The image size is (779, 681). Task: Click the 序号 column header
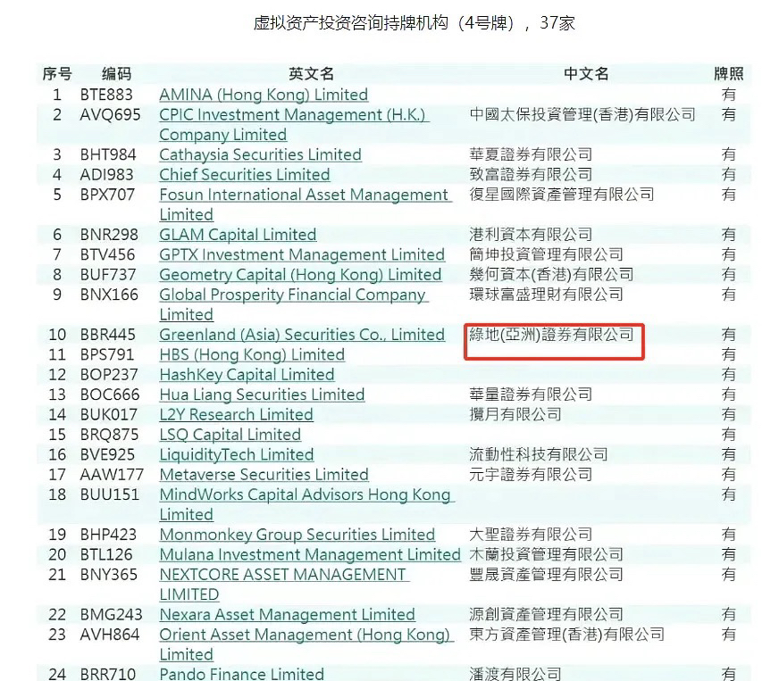tap(57, 74)
